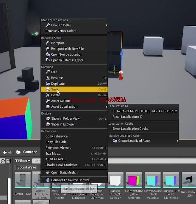
Task: Click the Show in Explorer magnifier icon
Action: (x=48, y=124)
